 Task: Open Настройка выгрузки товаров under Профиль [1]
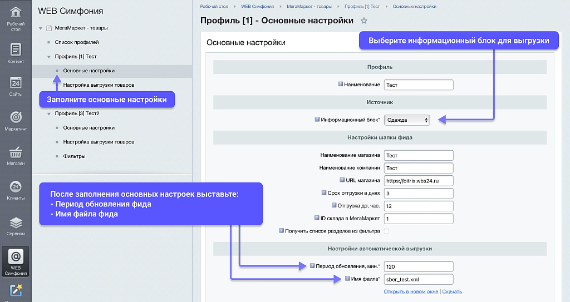coord(99,85)
